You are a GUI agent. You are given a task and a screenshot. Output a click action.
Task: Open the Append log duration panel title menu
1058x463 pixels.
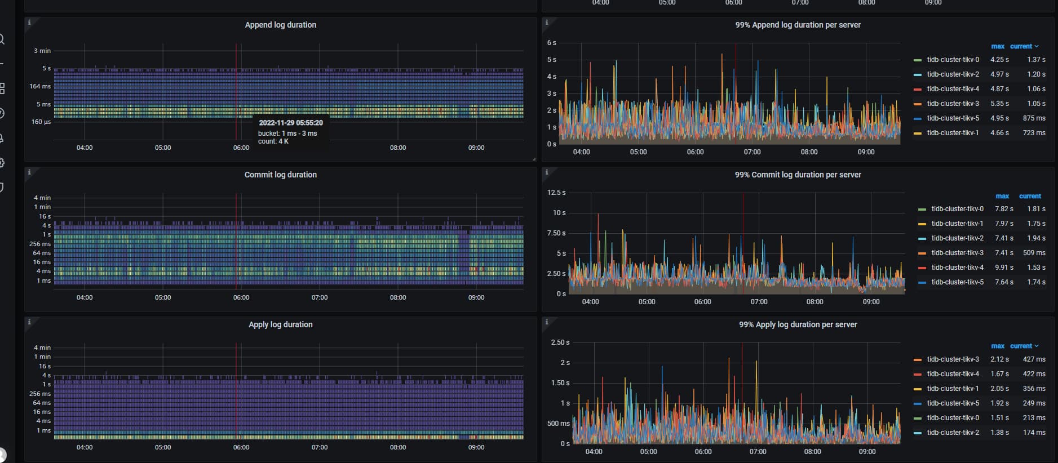click(x=280, y=25)
